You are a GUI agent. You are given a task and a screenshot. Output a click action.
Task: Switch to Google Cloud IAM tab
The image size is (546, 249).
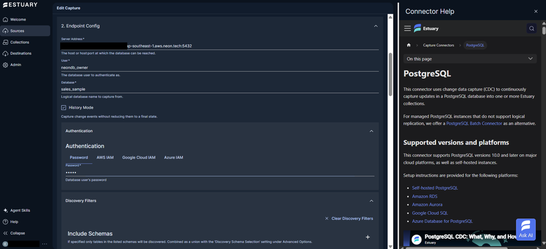[139, 157]
